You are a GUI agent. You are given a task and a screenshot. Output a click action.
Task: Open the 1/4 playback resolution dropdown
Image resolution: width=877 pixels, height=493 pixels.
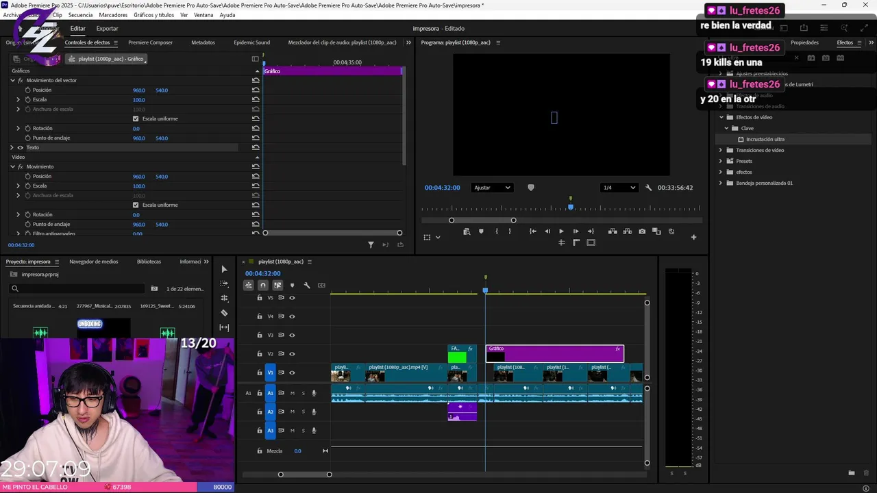tap(619, 188)
